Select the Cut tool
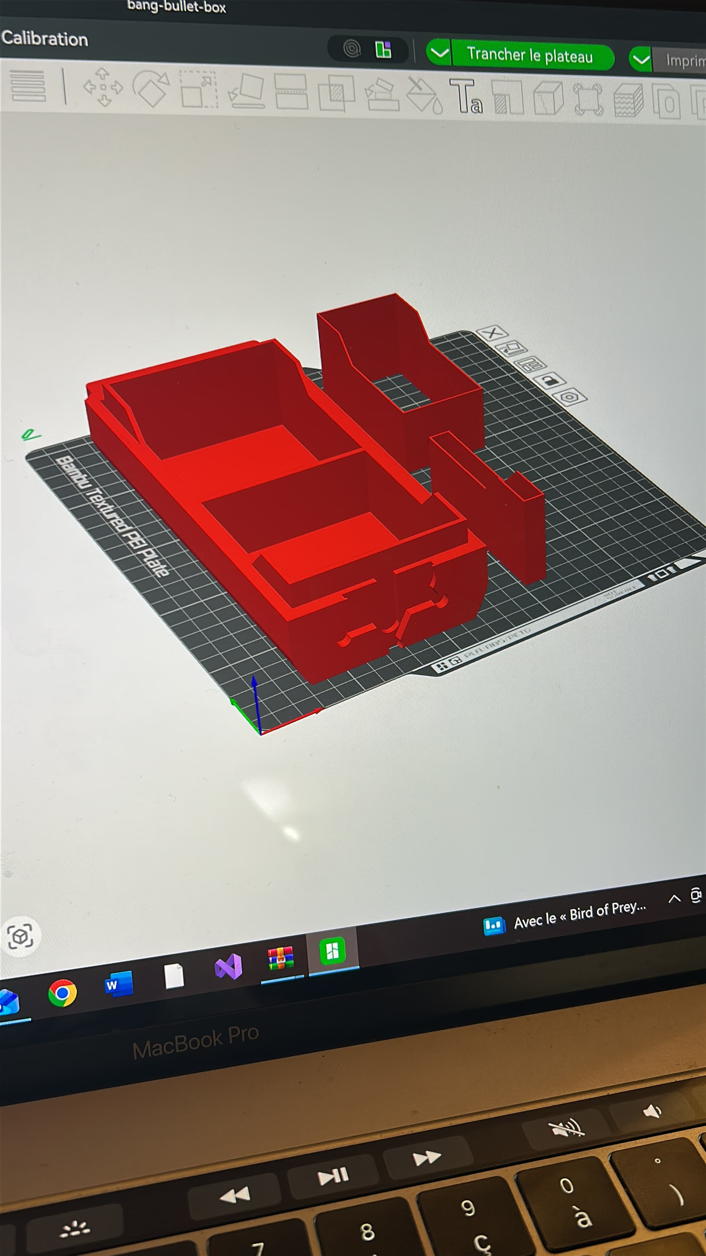This screenshot has height=1256, width=706. click(291, 92)
